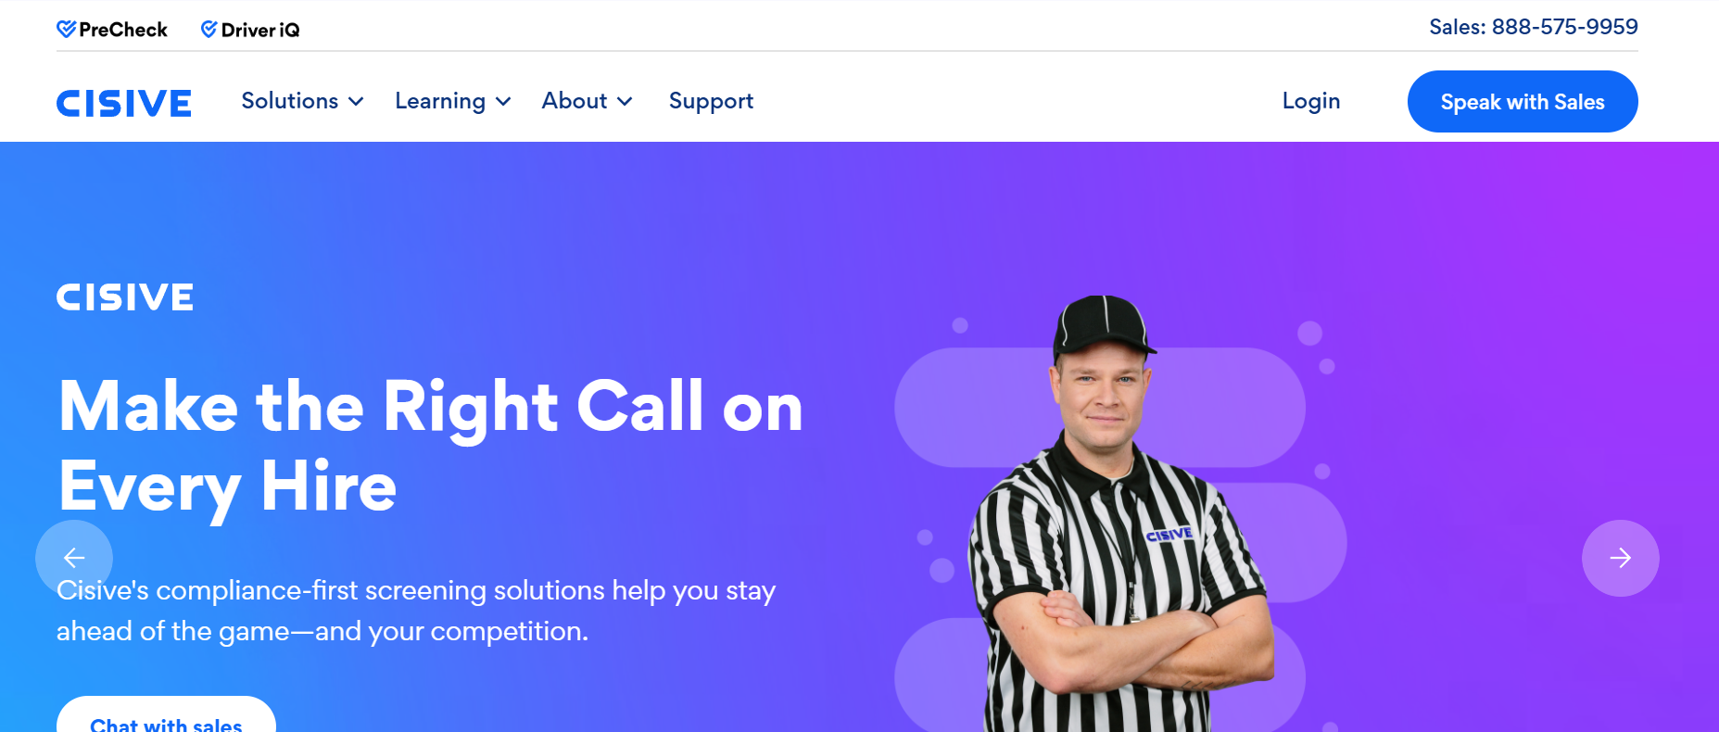Viewport: 1719px width, 732px height.
Task: Open the Learning menu label
Action: click(440, 101)
